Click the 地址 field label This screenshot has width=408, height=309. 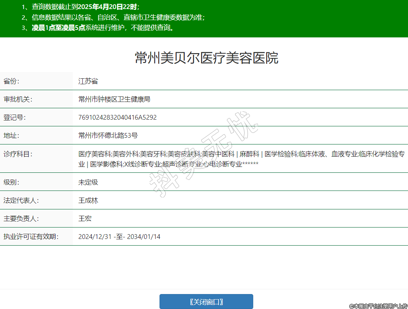point(11,136)
